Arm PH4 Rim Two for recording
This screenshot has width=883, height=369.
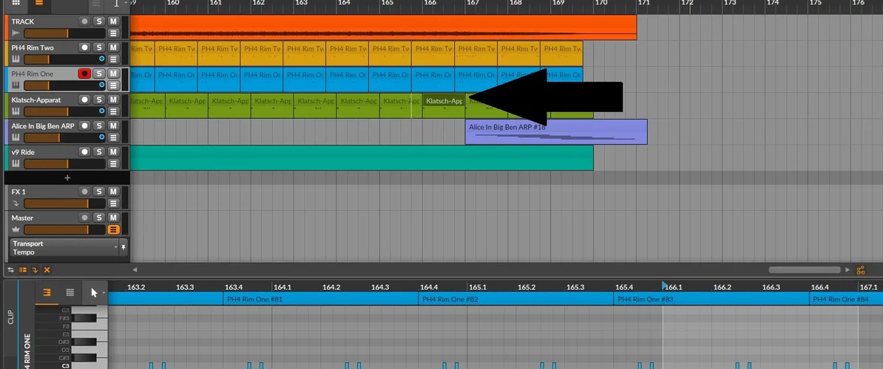[x=84, y=48]
